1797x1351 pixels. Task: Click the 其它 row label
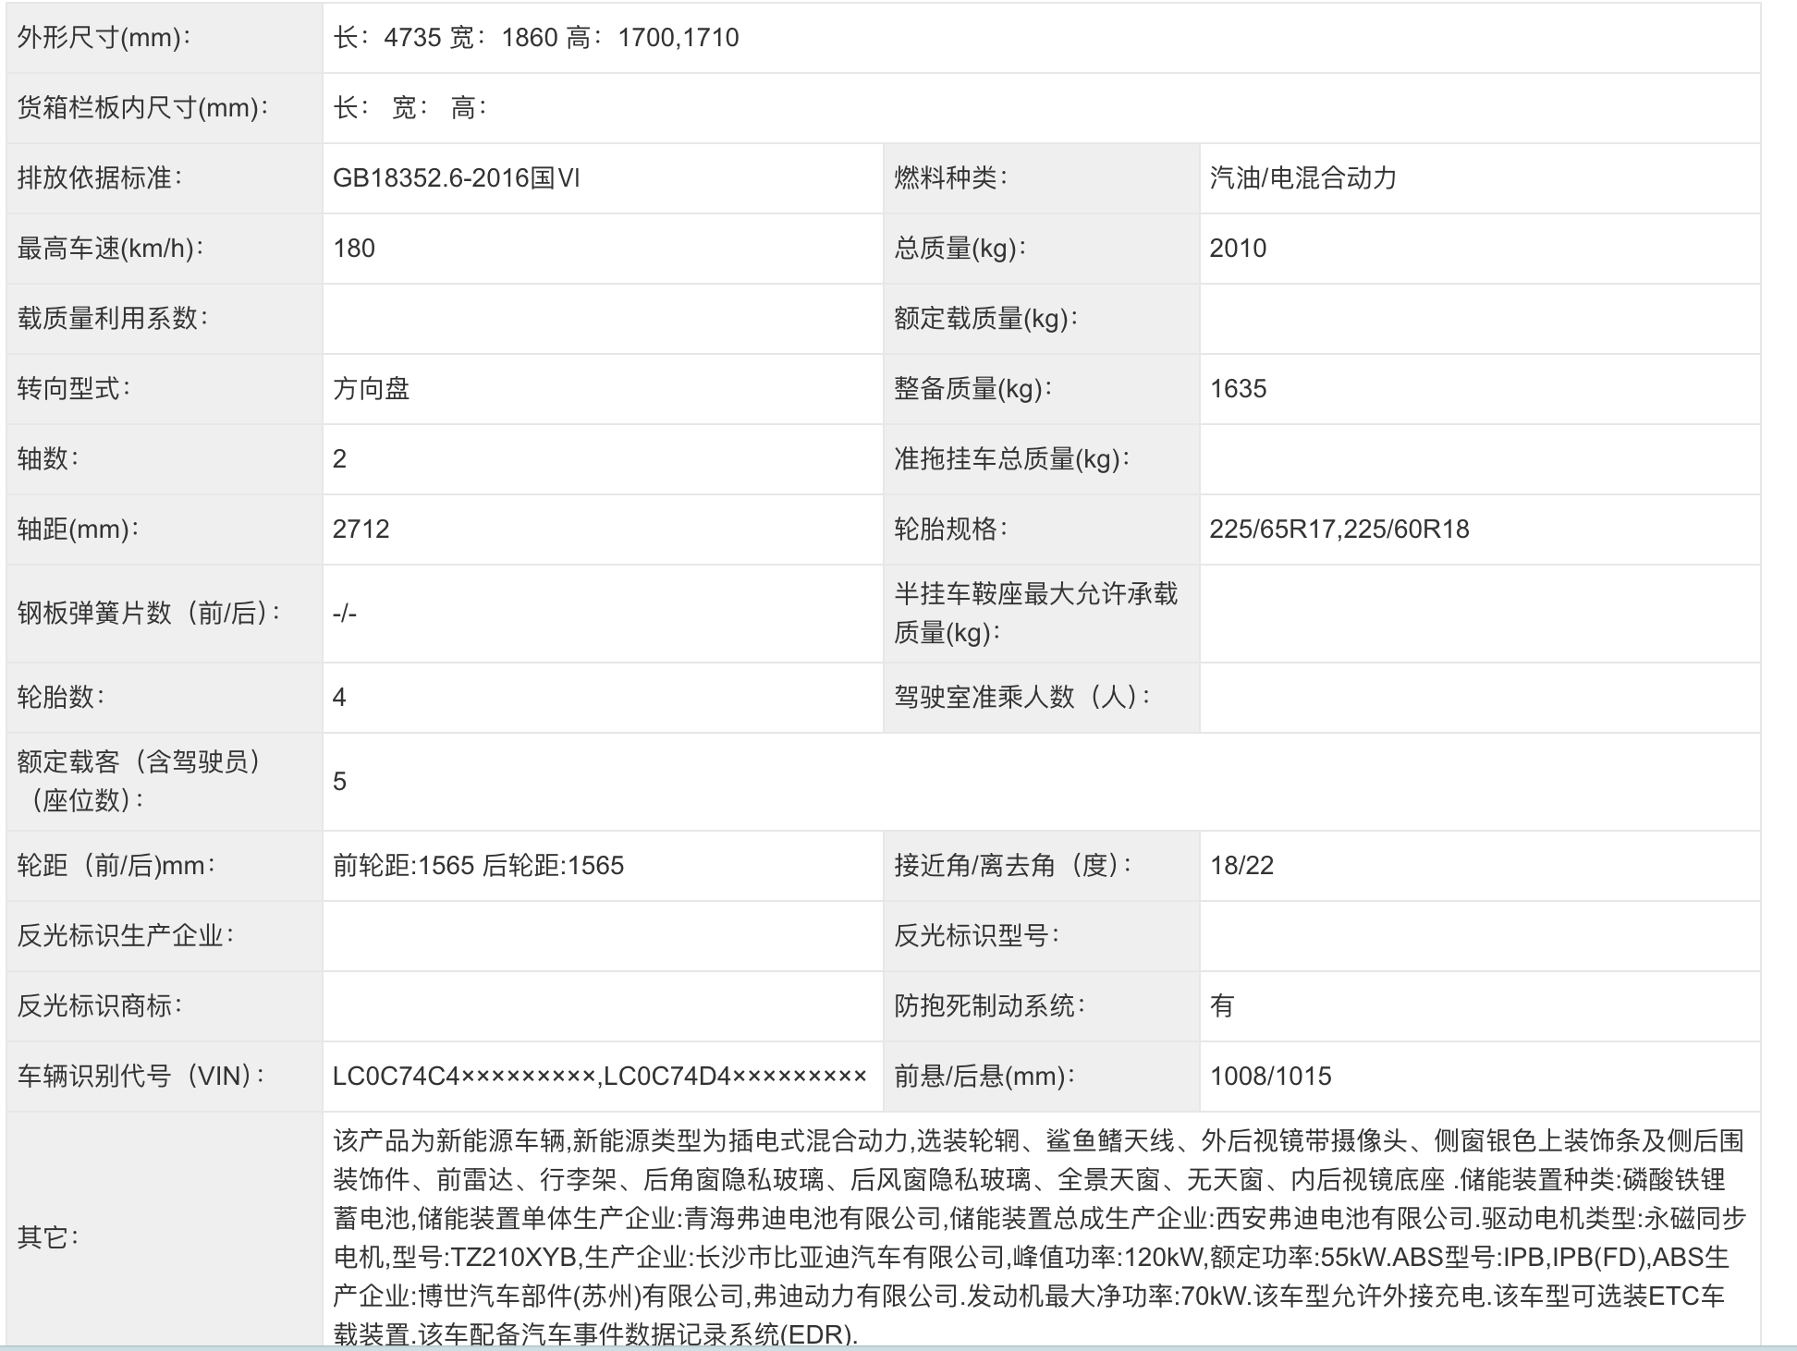[48, 1237]
